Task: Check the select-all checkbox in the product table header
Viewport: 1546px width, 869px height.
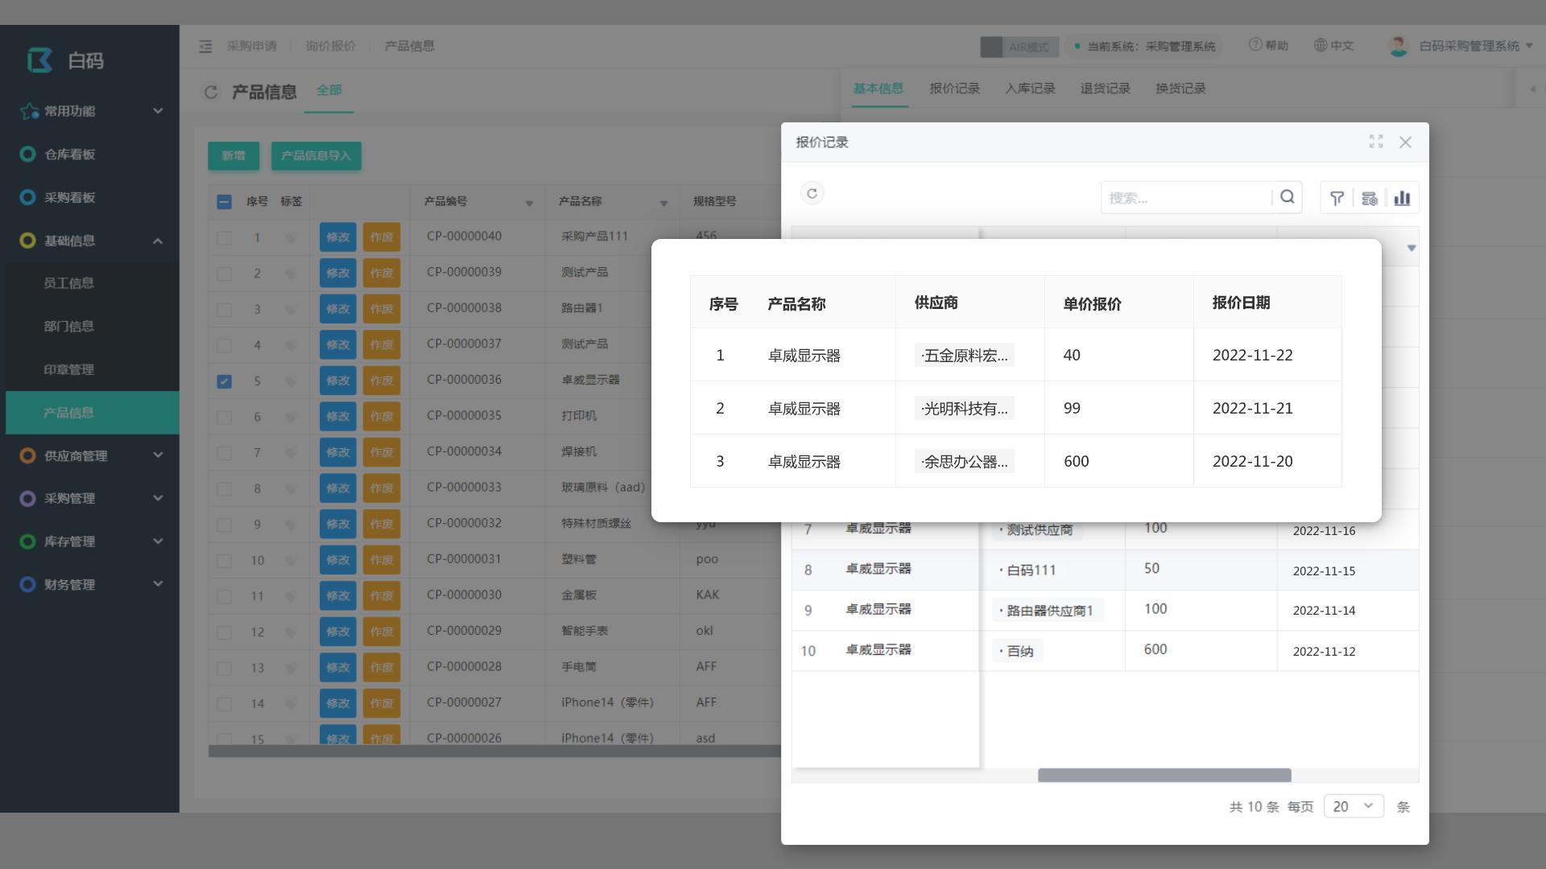Action: pyautogui.click(x=224, y=203)
